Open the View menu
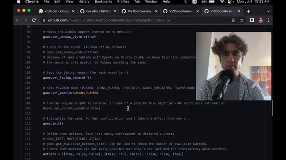Image resolution: width=286 pixels, height=160 pixels. pos(69,2)
